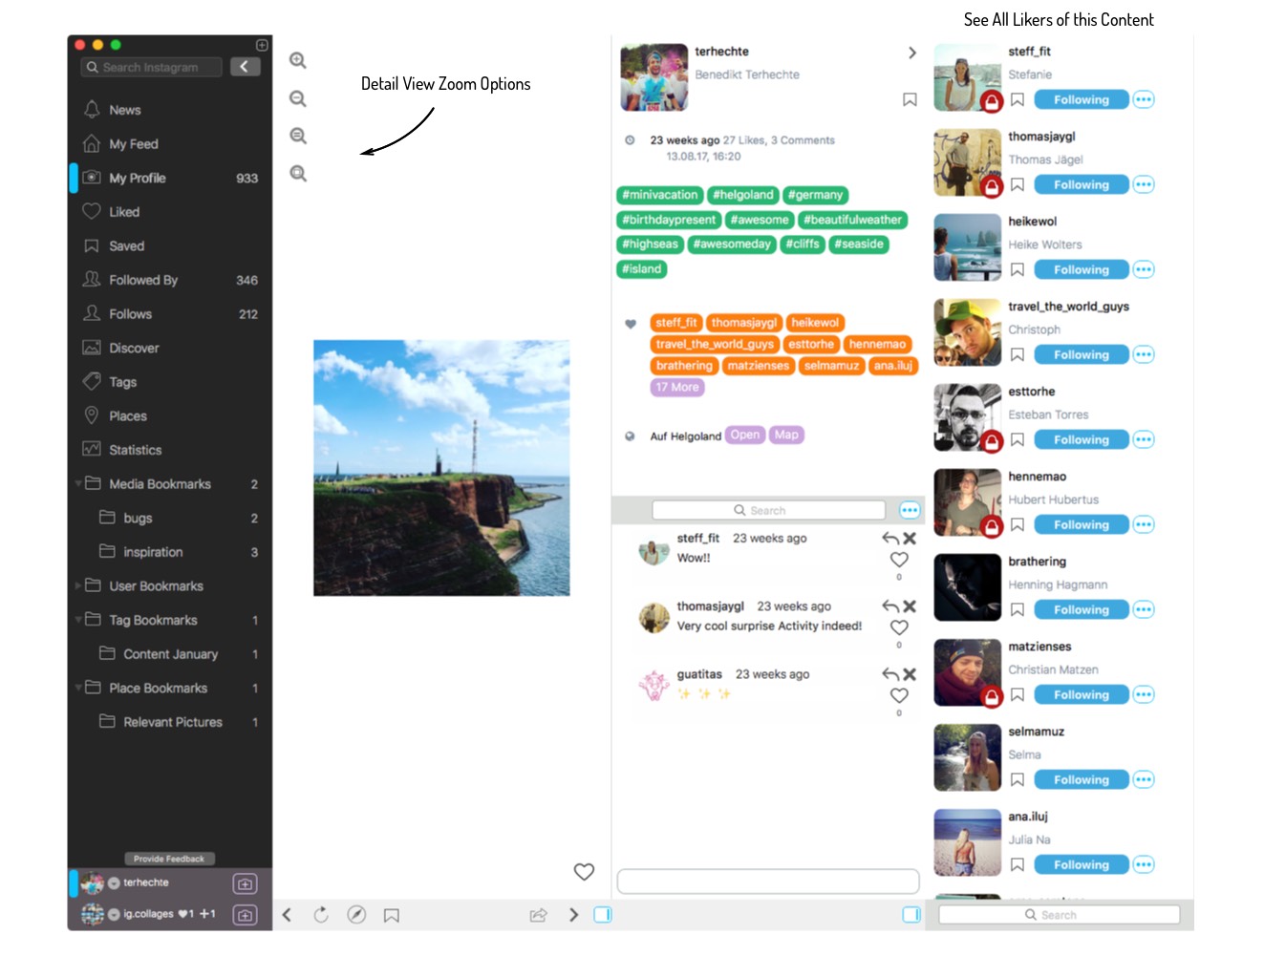1264x956 pixels.
Task: Open the Liked section
Action: (170, 212)
